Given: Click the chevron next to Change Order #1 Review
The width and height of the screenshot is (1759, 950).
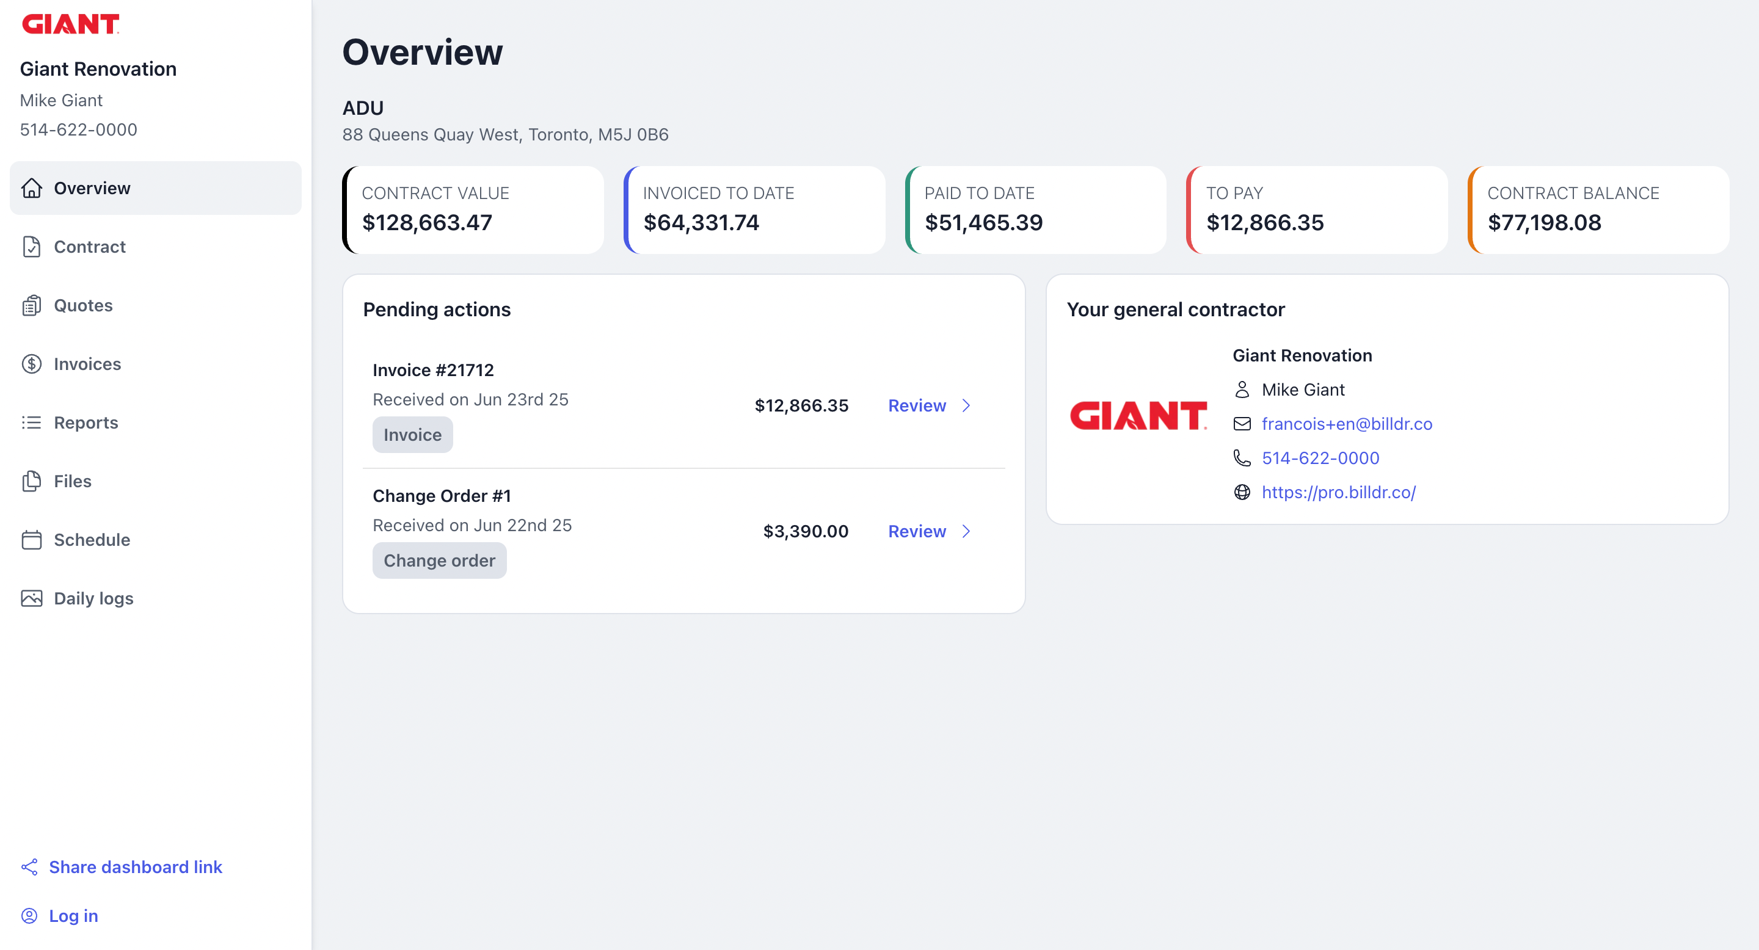Looking at the screenshot, I should coord(966,531).
